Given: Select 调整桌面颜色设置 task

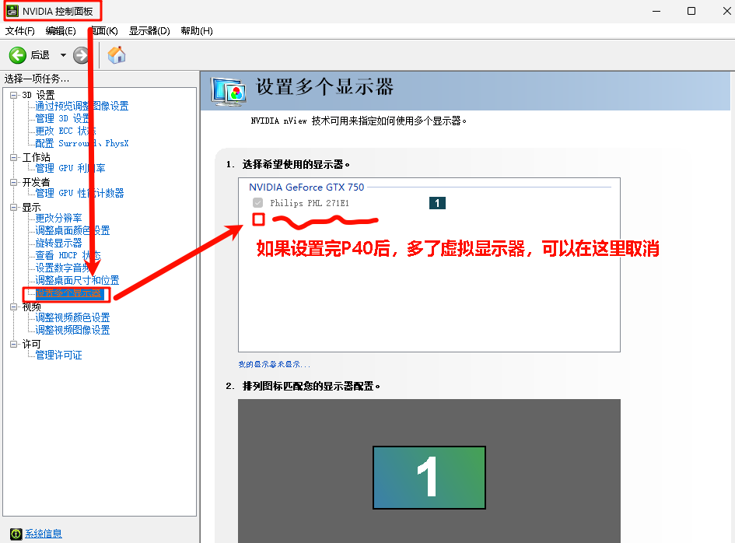Looking at the screenshot, I should [x=72, y=230].
